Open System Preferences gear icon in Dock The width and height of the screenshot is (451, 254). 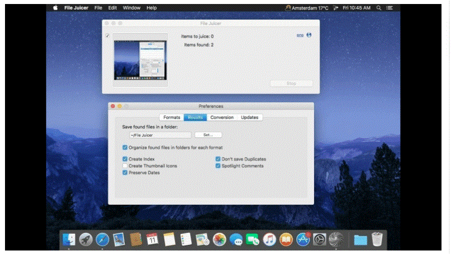click(319, 239)
